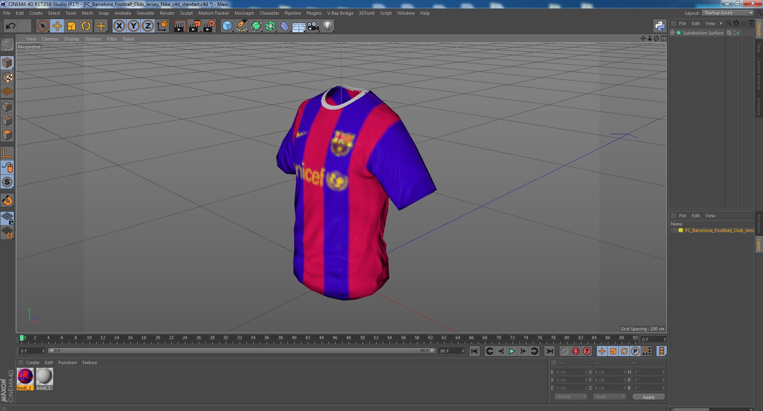Open Material manager Texture menu

[89, 363]
